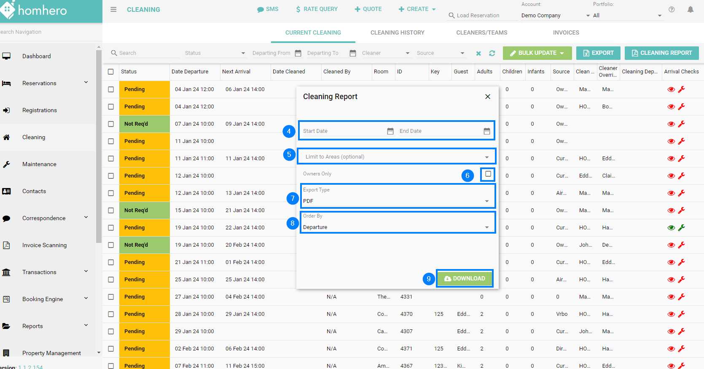Open the Invoices tab
The height and width of the screenshot is (369, 704).
[566, 32]
